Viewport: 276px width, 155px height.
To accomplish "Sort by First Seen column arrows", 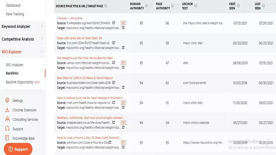I will pos(250,6).
